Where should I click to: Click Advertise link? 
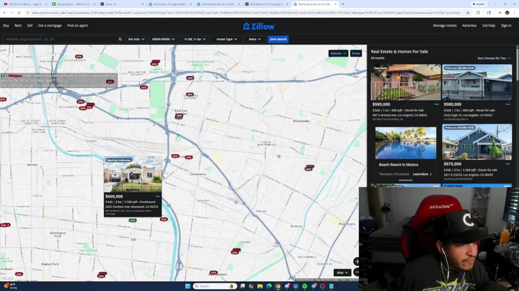pos(469,25)
